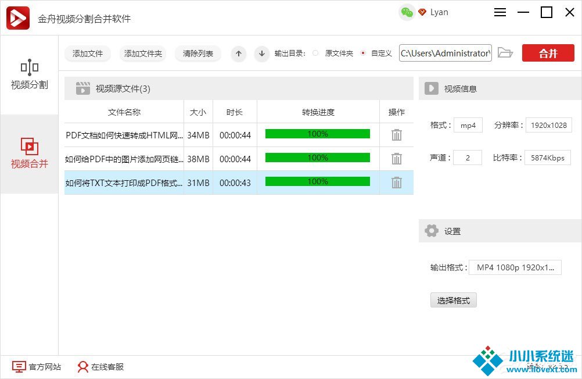Click the VIP diamond icon beside Lyan

(422, 12)
